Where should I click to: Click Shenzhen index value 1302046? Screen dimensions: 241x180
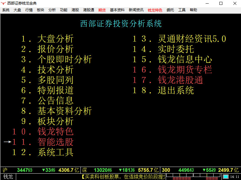tap(103, 170)
